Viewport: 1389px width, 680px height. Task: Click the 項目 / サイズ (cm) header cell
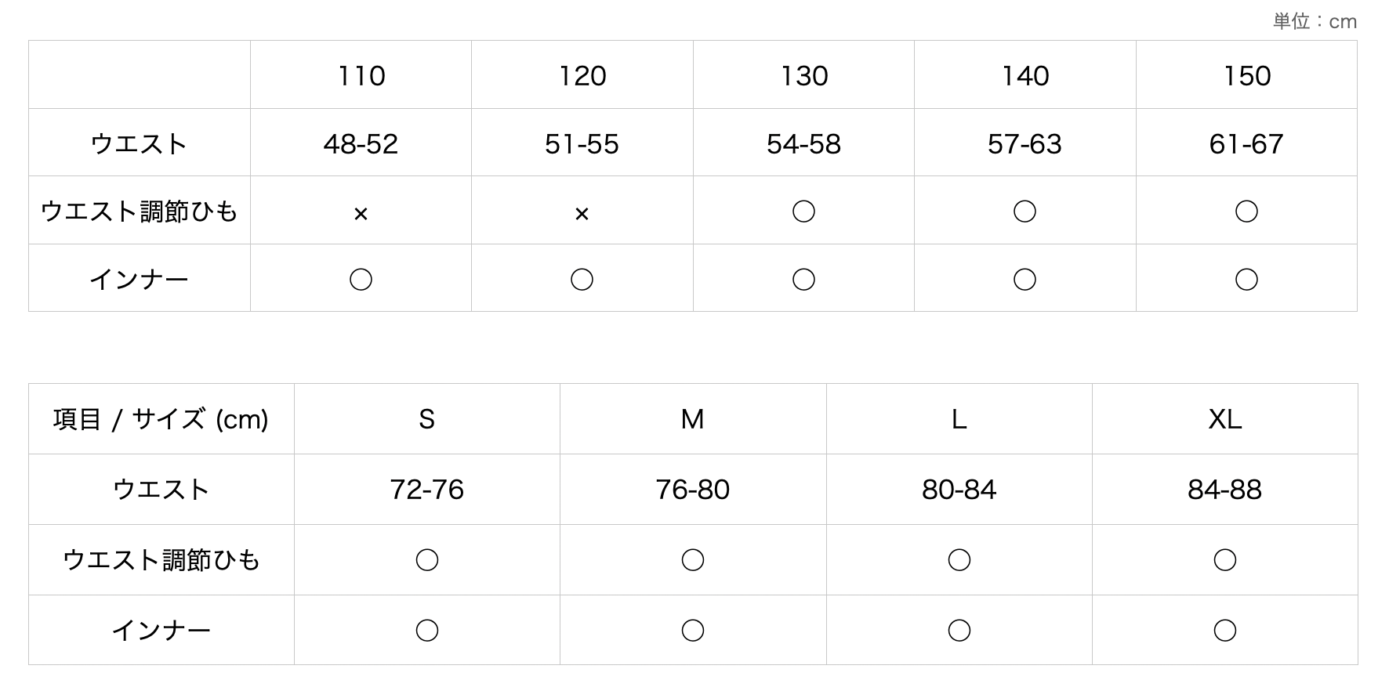(x=161, y=420)
